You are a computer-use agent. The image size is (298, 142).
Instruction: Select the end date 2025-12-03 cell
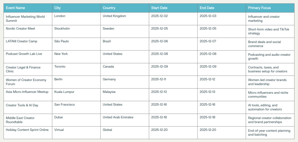point(208,16)
